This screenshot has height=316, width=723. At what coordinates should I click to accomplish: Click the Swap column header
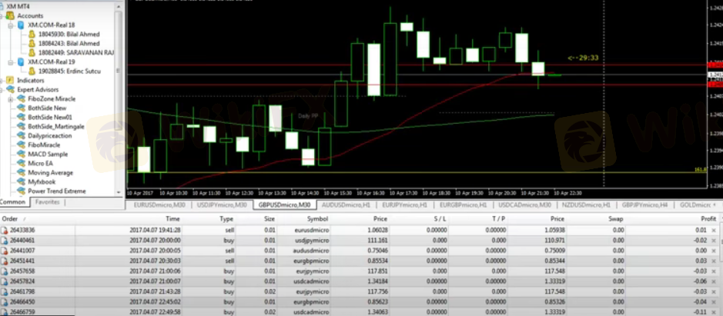click(615, 219)
